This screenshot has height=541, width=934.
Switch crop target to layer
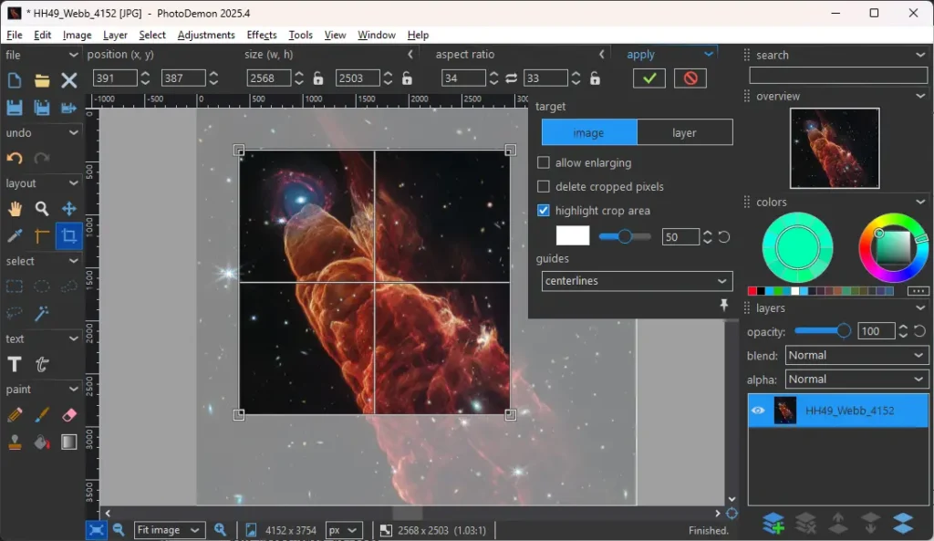[685, 132]
